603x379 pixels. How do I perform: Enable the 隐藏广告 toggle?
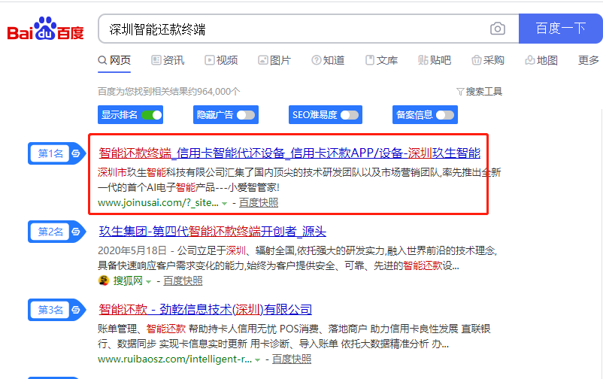click(x=245, y=115)
